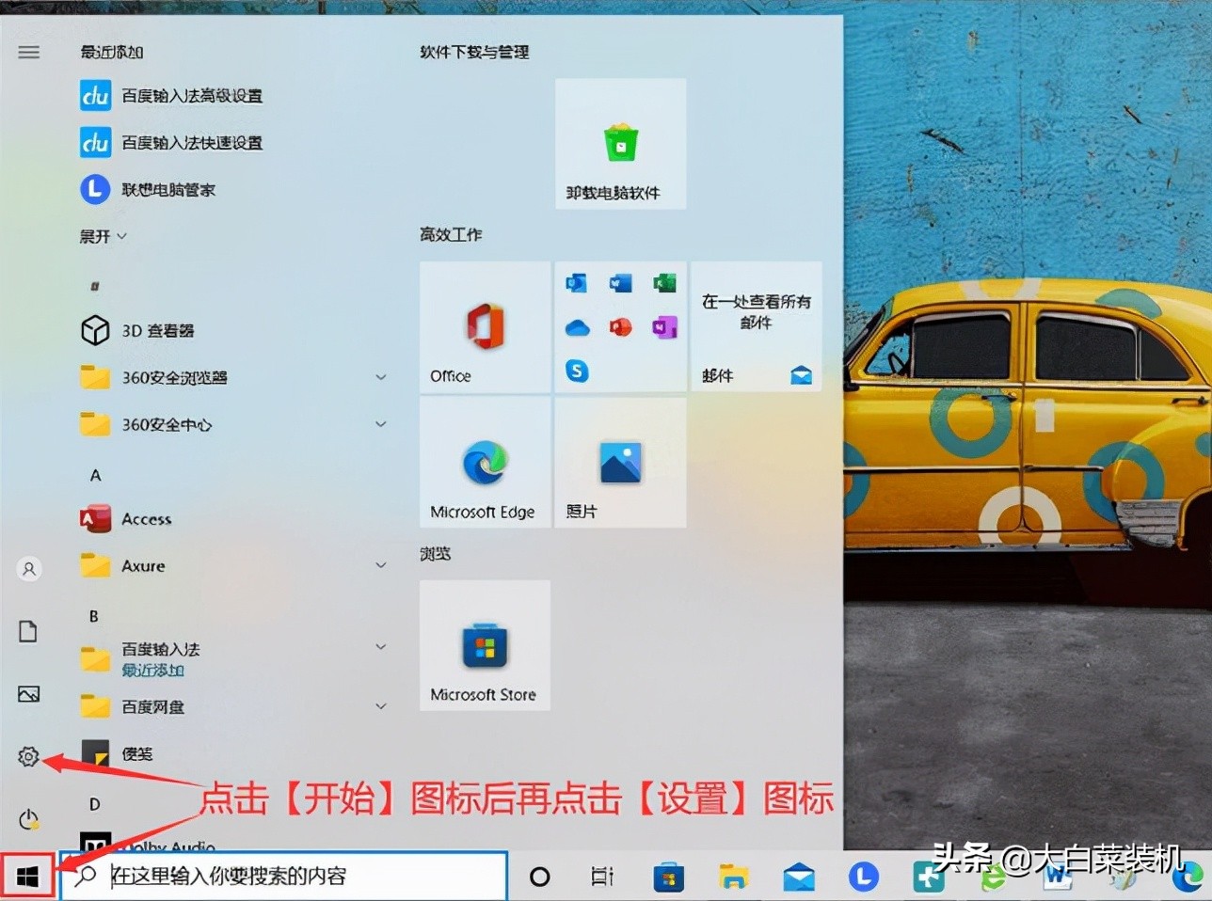Click the 照片 tile
Screen dimensions: 1212x901
[x=620, y=462]
